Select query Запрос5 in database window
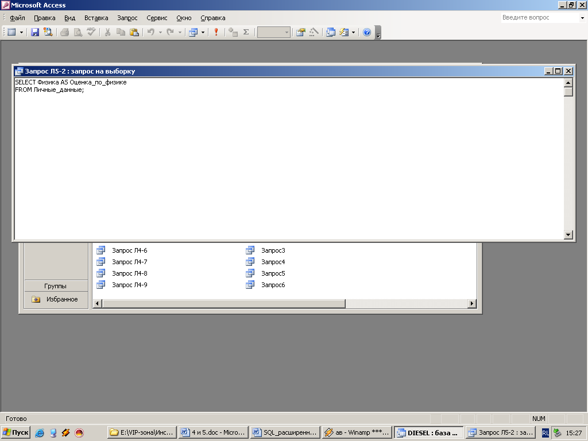588x441 pixels. tap(273, 273)
